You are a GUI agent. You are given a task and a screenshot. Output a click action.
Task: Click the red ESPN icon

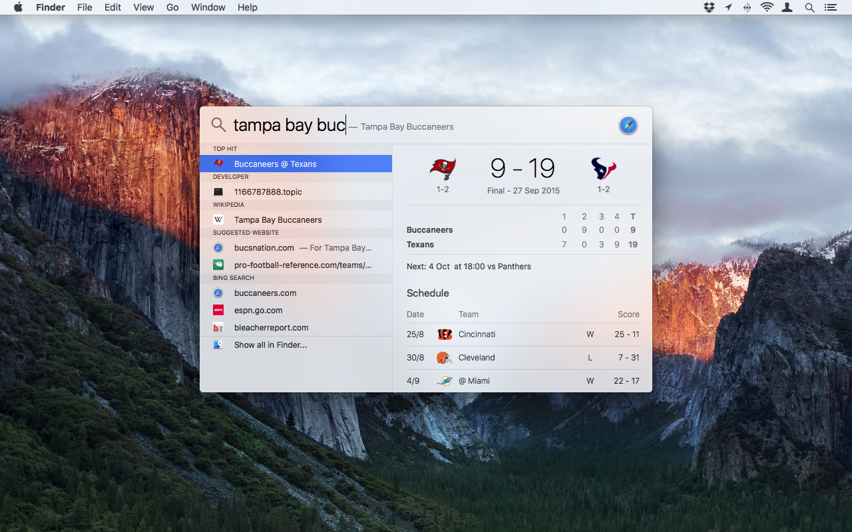pyautogui.click(x=218, y=310)
